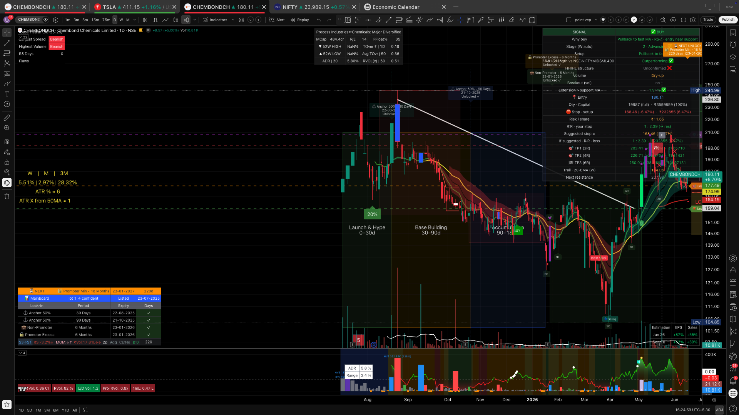Screen dimensions: 739x415
Task: Open the chats icon in right sidebar
Action: [733, 70]
